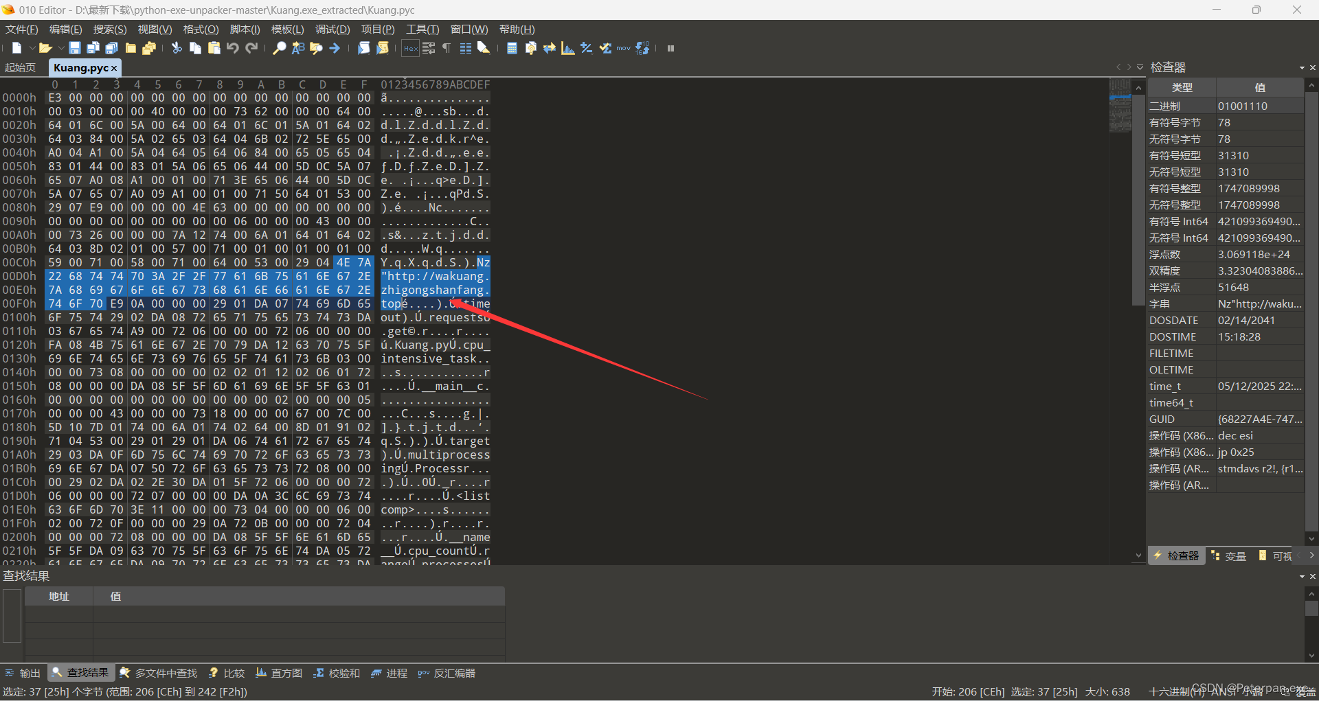The height and width of the screenshot is (701, 1319).
Task: Close the 检查器 inspector panel
Action: [1313, 67]
